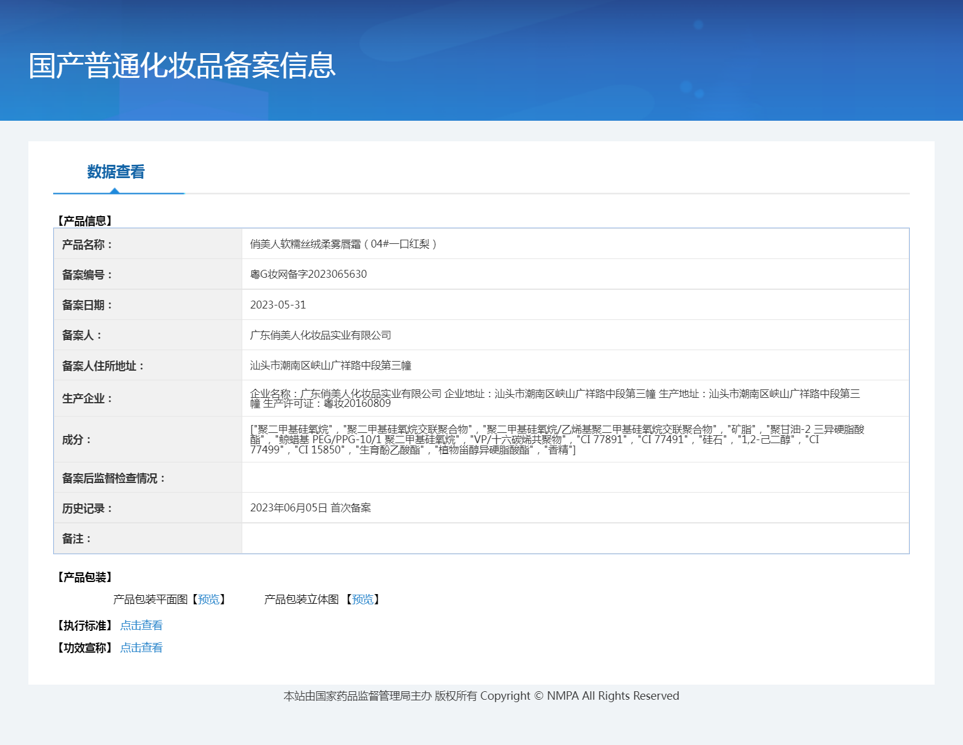
Task: Click the filing date 2023-05-31
Action: pyautogui.click(x=278, y=305)
